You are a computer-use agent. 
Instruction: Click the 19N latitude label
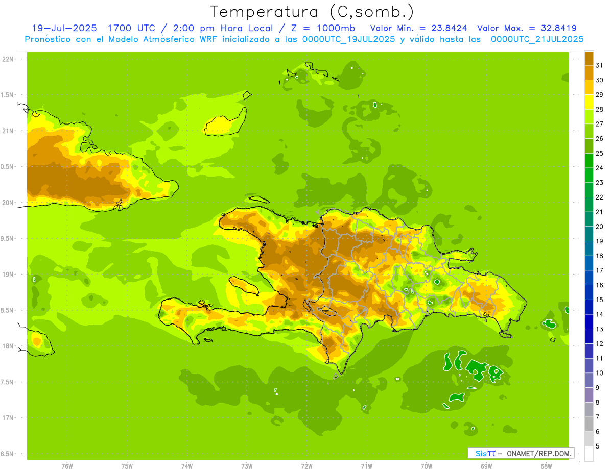pyautogui.click(x=8, y=275)
